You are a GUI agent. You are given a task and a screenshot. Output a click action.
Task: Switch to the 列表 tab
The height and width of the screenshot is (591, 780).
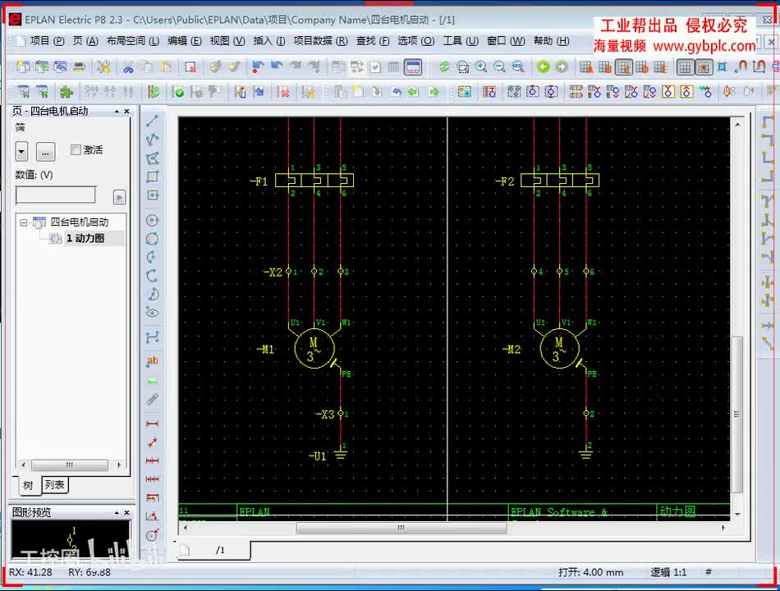click(x=54, y=484)
